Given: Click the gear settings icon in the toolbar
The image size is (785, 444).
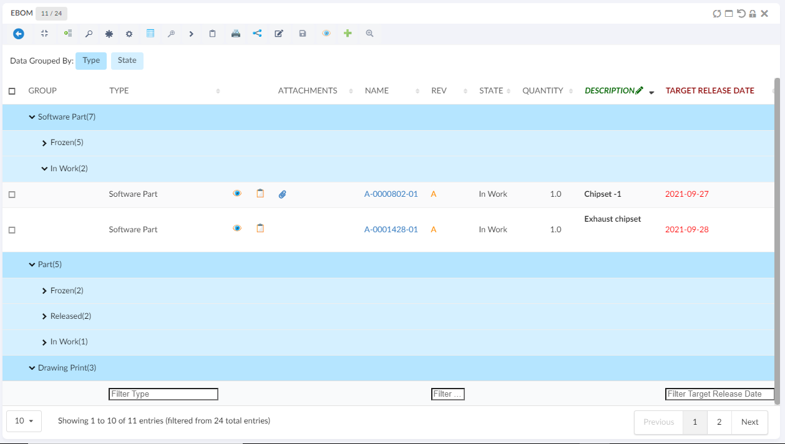Looking at the screenshot, I should (129, 34).
